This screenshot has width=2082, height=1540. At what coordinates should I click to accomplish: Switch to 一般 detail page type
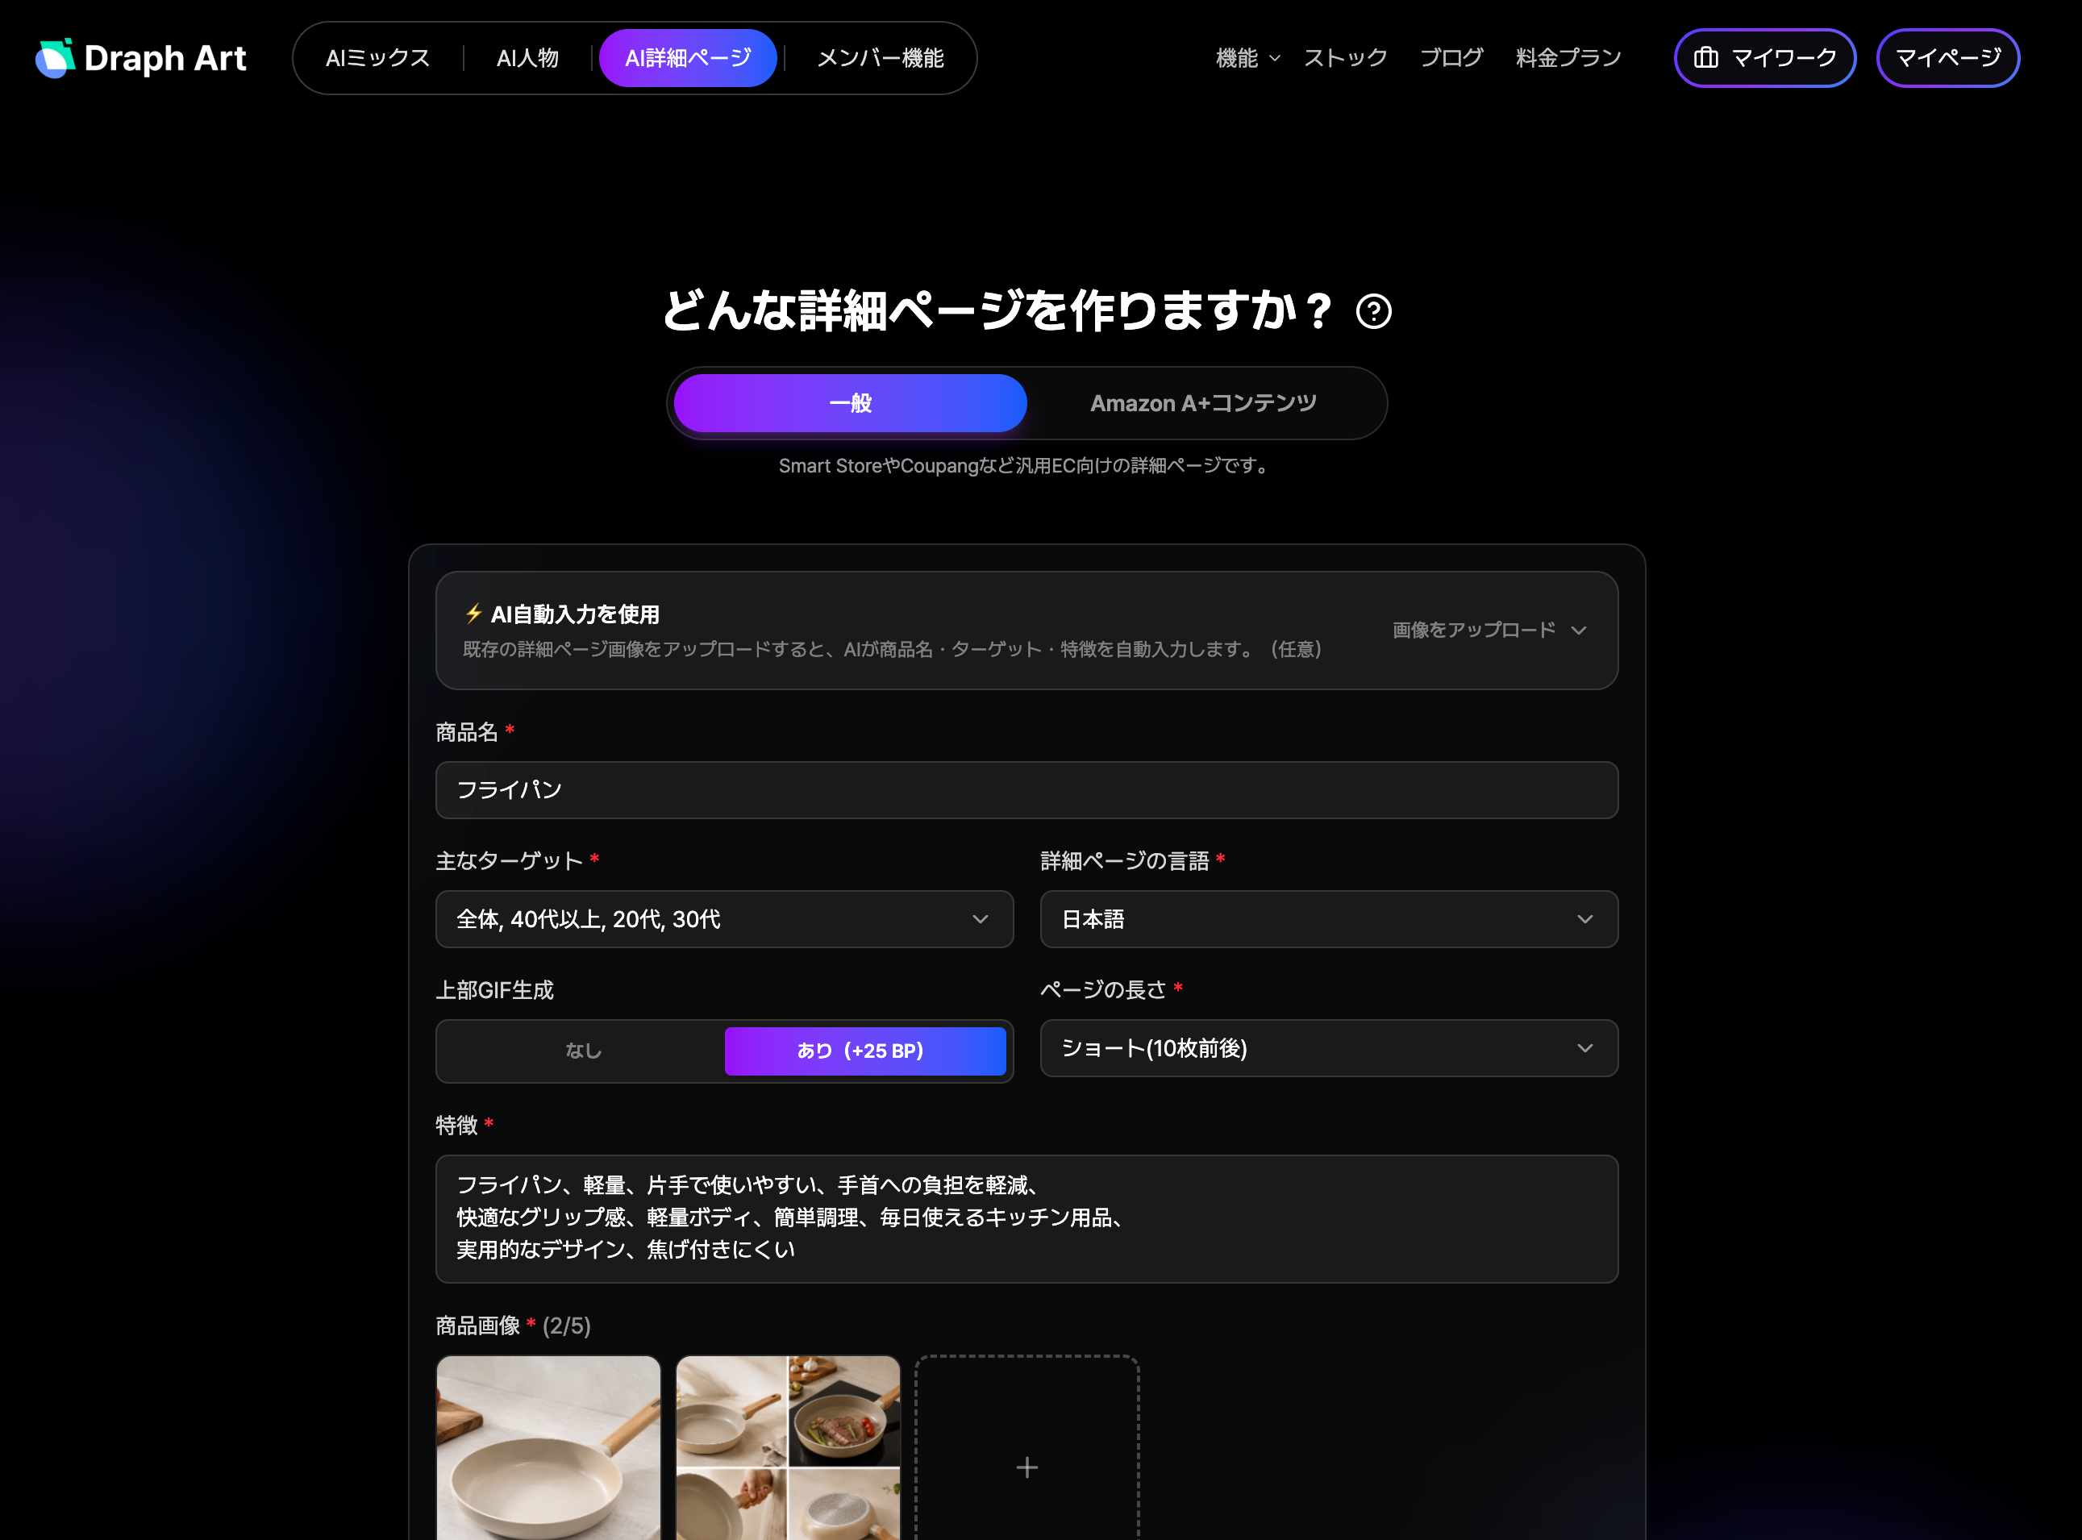click(849, 402)
